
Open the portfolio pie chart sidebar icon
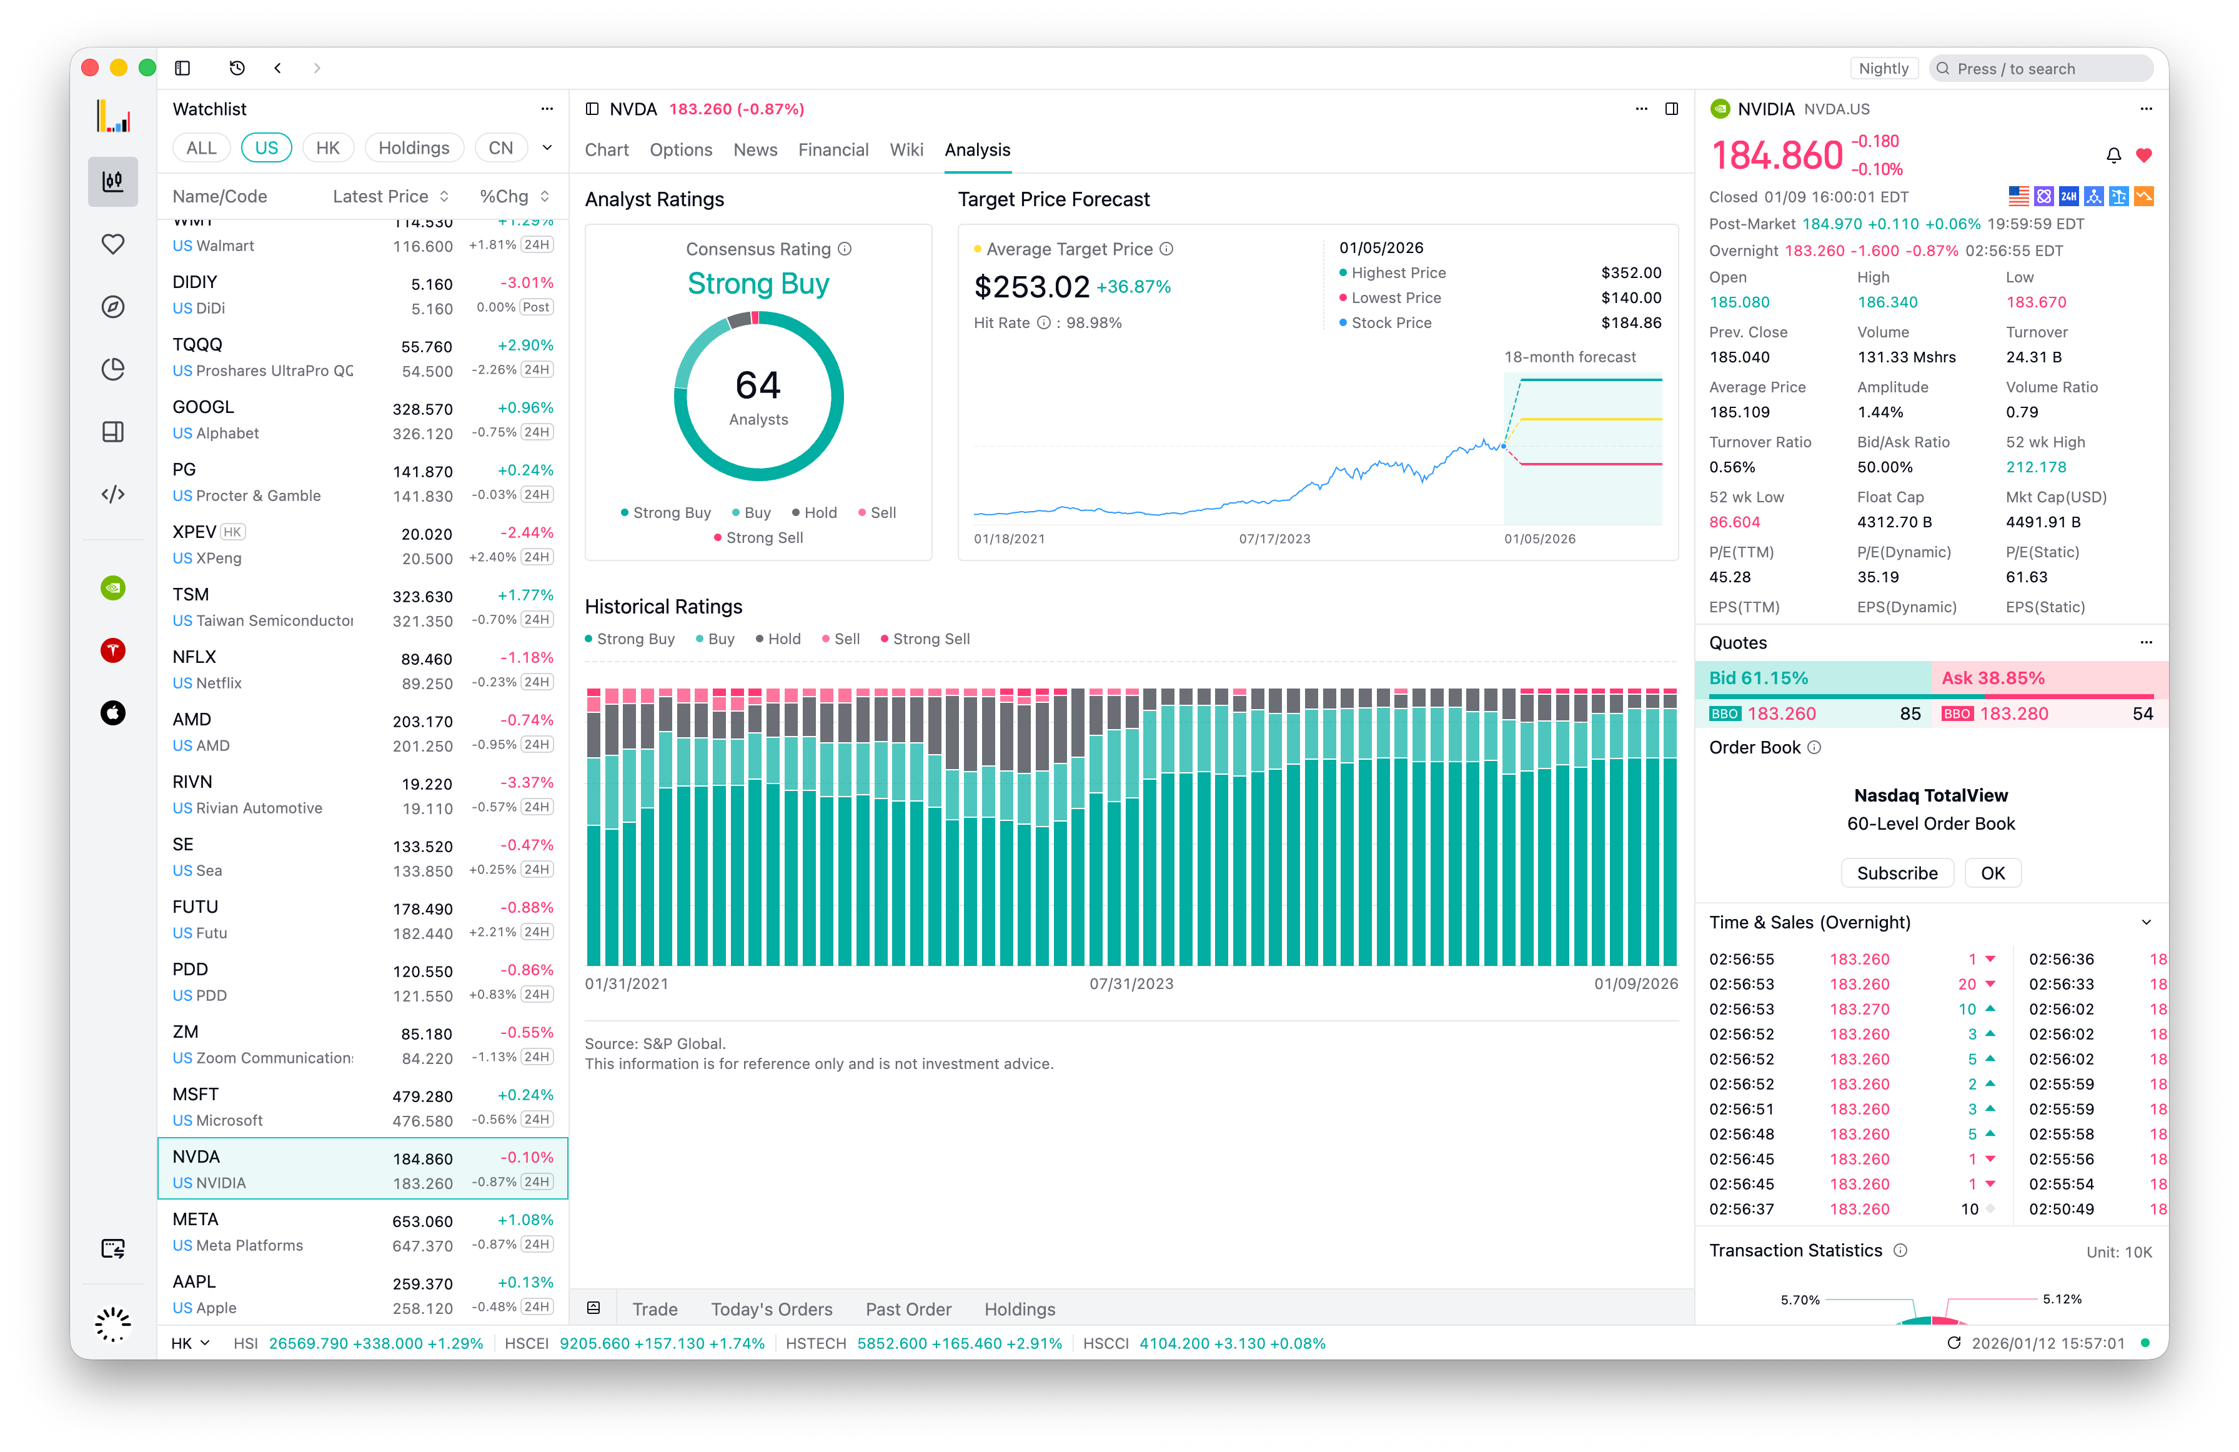tap(113, 369)
